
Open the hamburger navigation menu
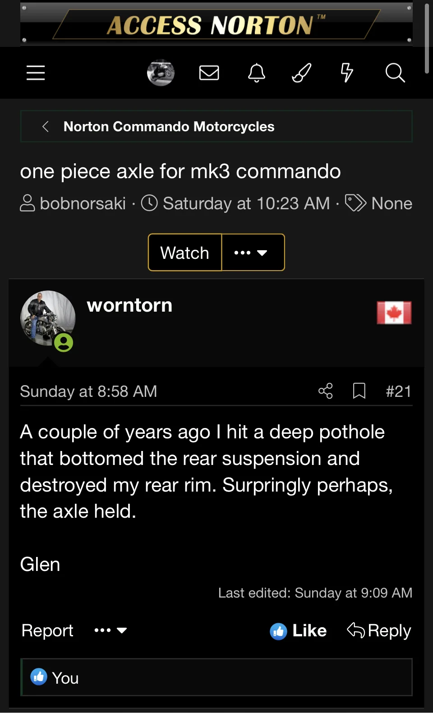pyautogui.click(x=36, y=73)
